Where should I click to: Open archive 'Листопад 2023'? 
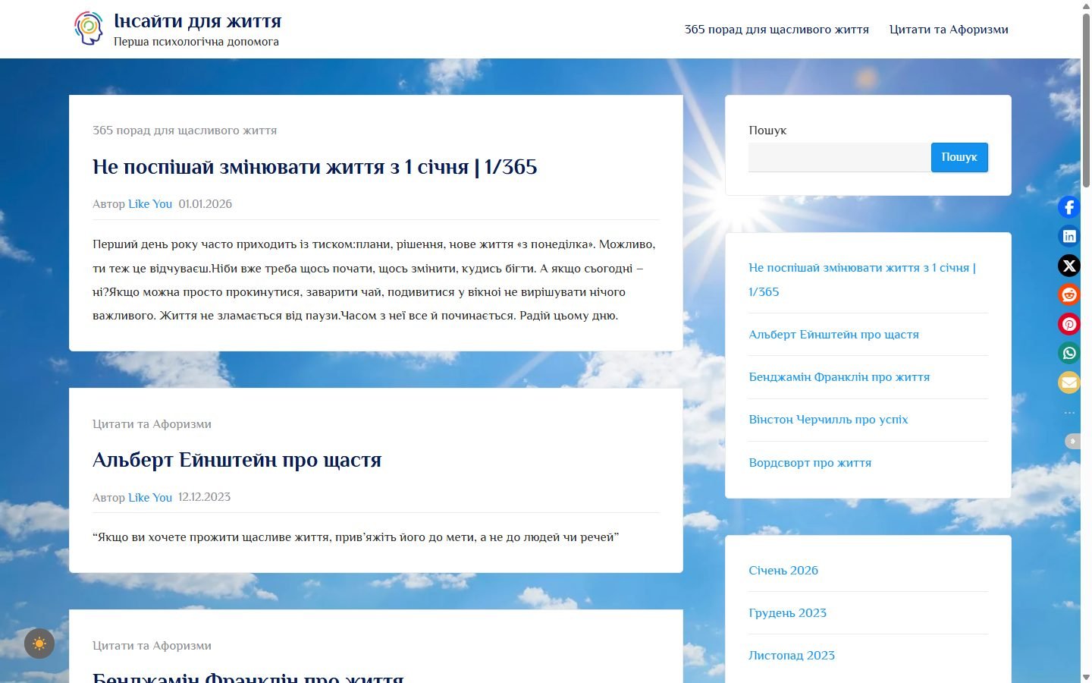point(792,656)
